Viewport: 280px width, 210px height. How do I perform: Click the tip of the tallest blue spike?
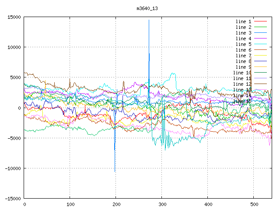click(149, 20)
